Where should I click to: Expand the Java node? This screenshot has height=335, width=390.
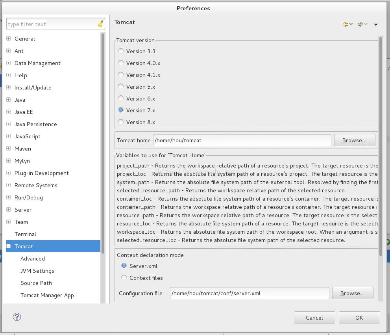[x=8, y=99]
